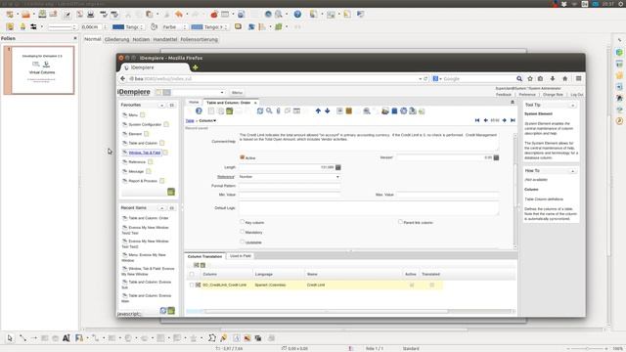626x352 pixels.
Task: Enable the Parent link column checkbox
Action: click(400, 222)
